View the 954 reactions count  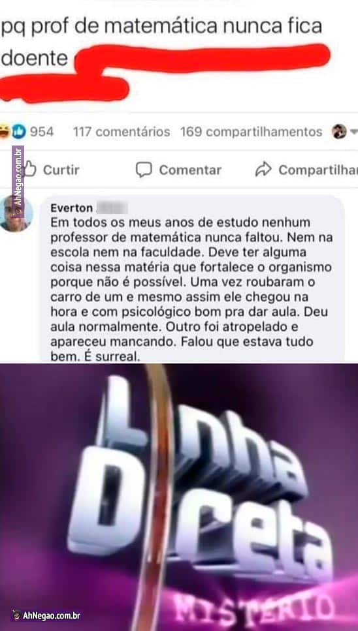coord(41,132)
